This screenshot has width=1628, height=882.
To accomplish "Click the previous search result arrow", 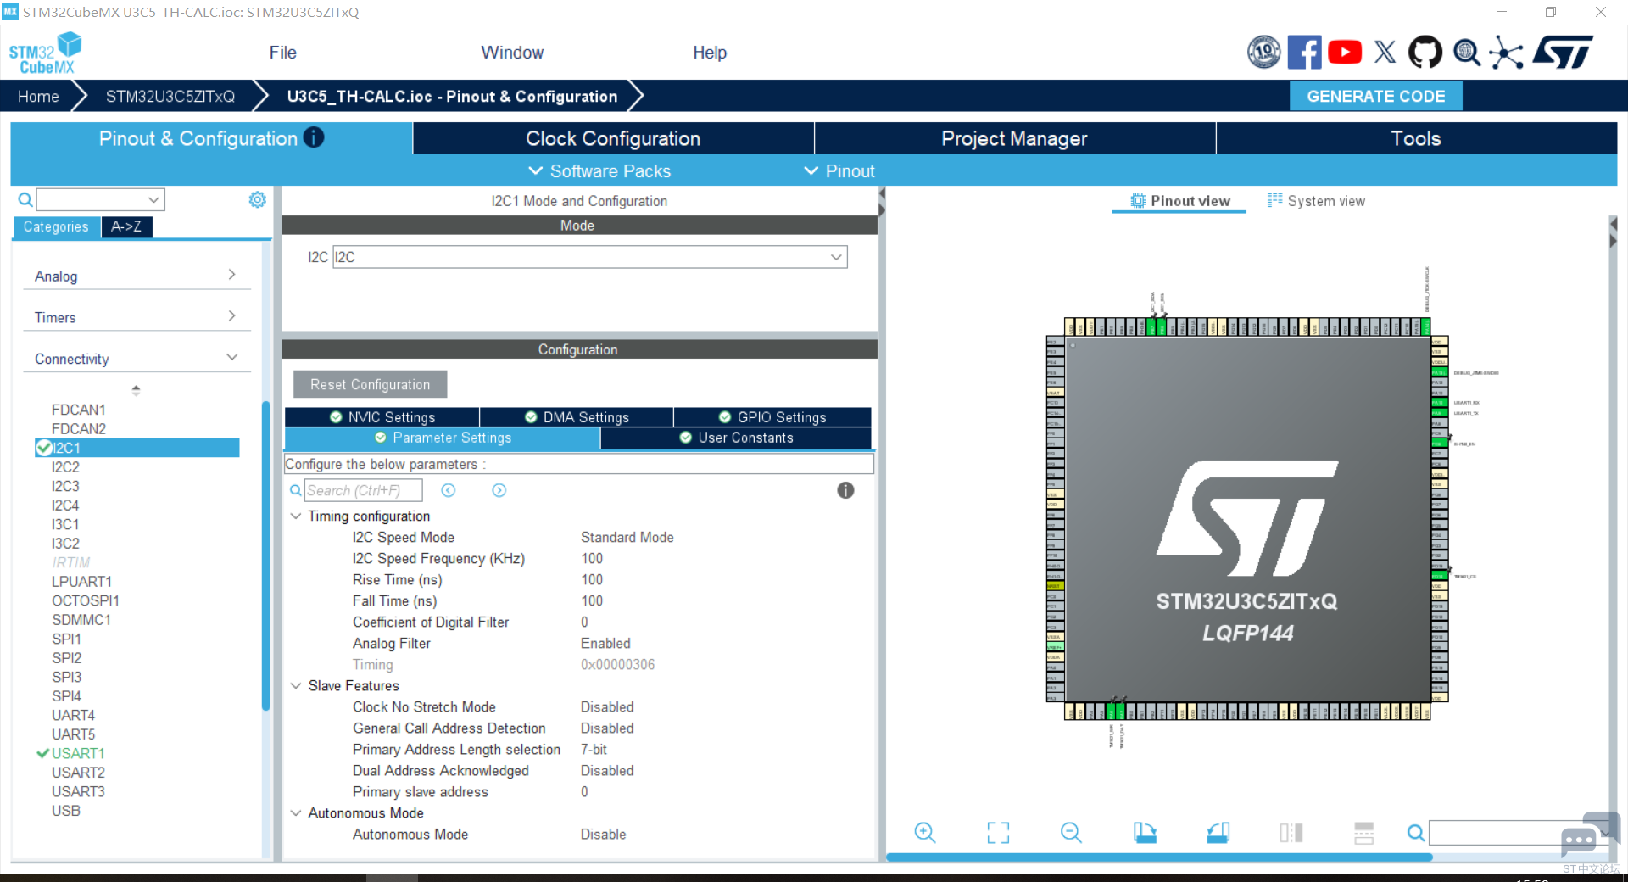I will click(x=449, y=490).
